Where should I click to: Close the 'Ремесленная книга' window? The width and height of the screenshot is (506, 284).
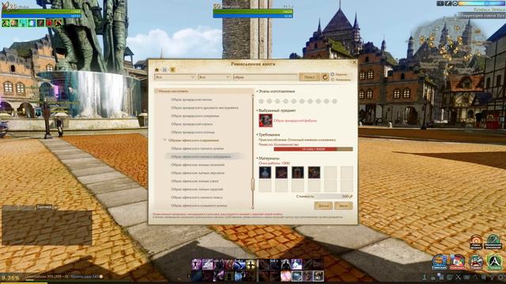354,62
